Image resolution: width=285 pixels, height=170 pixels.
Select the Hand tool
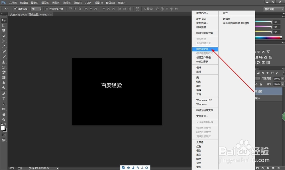(x=4, y=115)
